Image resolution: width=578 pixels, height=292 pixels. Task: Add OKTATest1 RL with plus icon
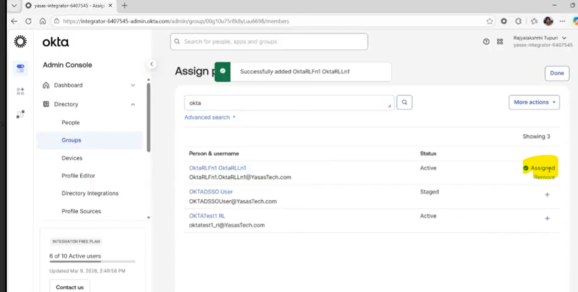click(547, 219)
